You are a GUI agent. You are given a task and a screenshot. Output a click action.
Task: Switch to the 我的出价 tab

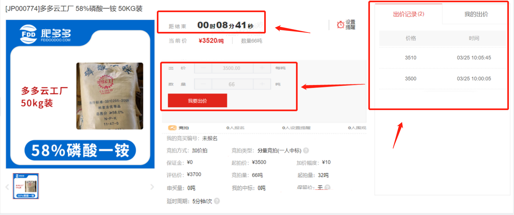click(476, 14)
